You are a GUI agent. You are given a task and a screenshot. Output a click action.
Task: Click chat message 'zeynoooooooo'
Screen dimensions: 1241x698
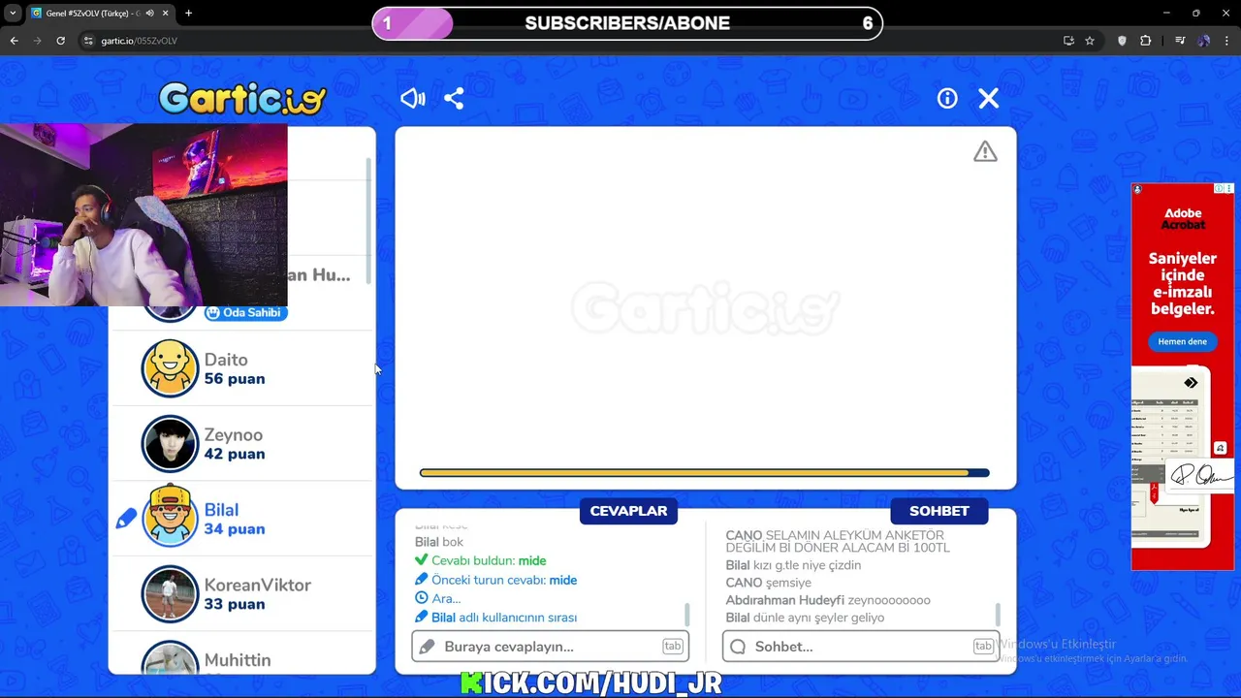click(889, 600)
